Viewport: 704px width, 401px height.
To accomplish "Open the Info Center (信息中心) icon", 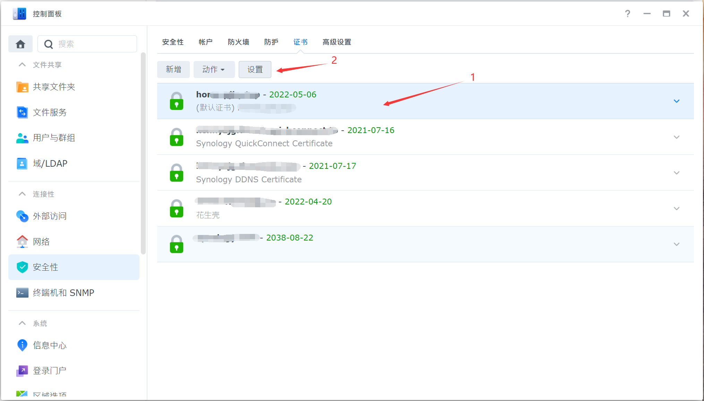I will (x=23, y=345).
